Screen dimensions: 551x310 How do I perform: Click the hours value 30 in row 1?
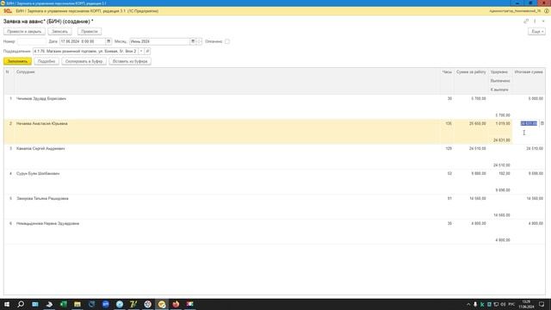(x=449, y=99)
